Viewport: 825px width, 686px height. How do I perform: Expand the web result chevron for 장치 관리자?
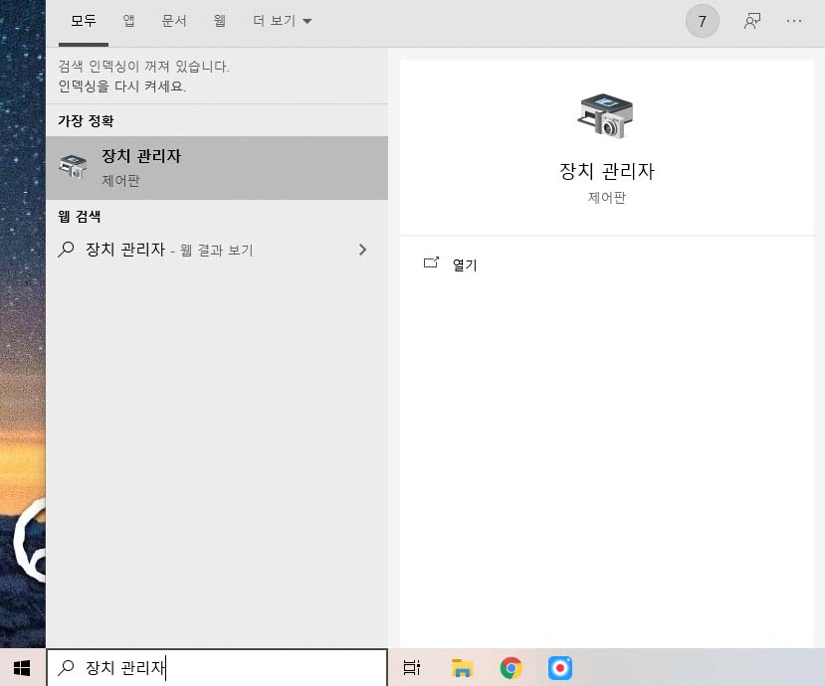[362, 250]
